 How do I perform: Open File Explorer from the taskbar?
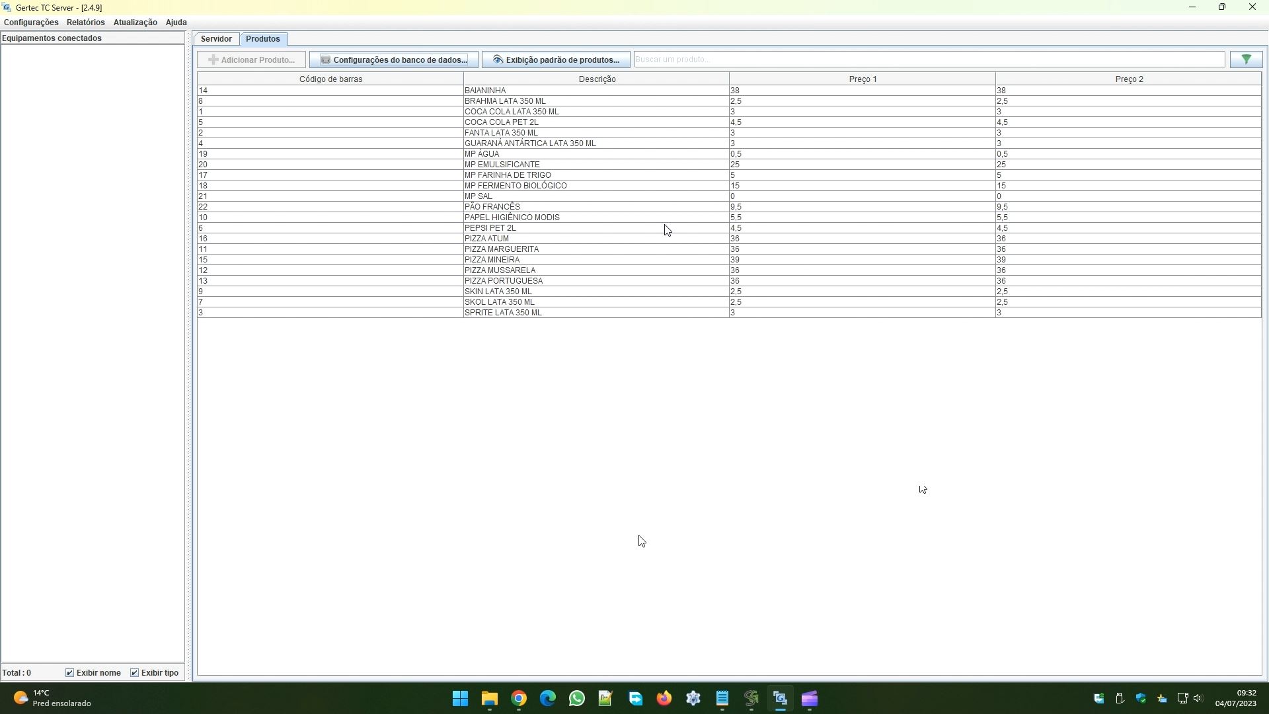coord(490,699)
